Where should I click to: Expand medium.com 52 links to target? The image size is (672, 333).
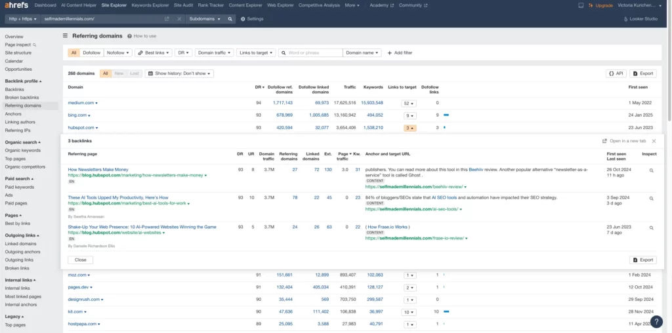click(x=408, y=103)
